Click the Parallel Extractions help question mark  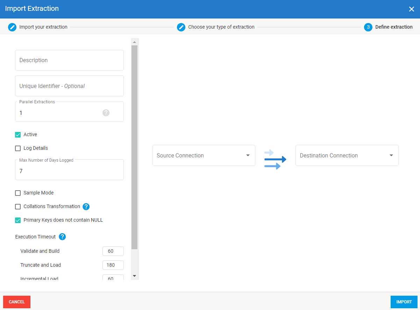[x=106, y=113]
